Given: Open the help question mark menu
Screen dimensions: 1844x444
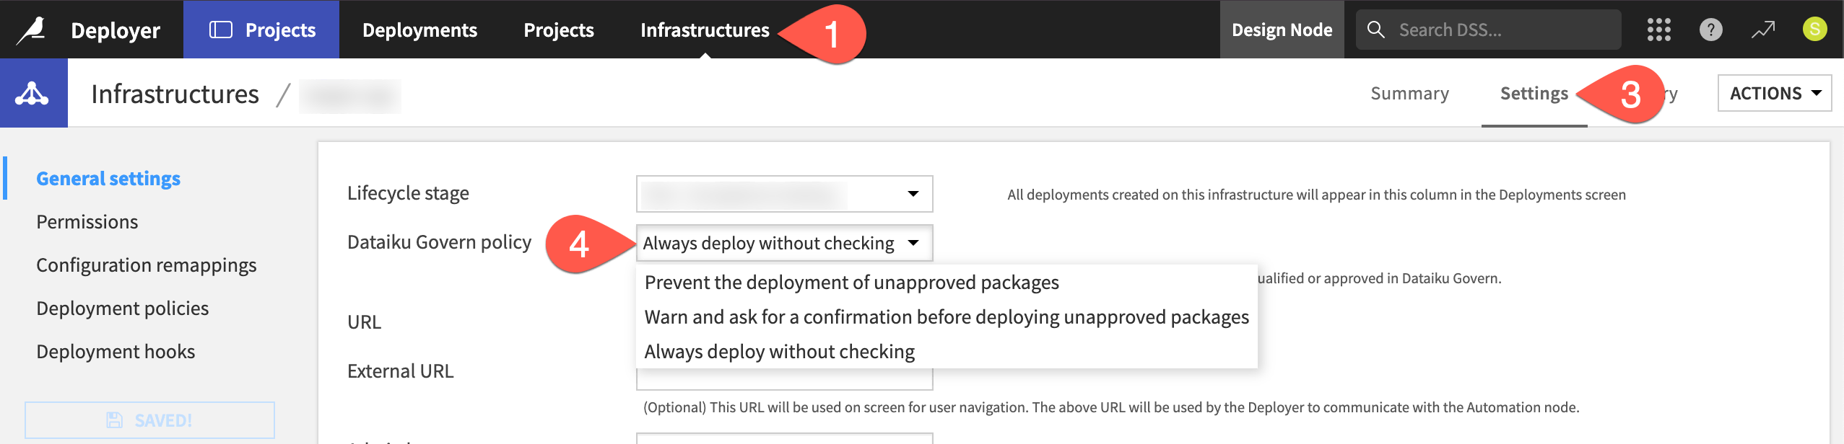Looking at the screenshot, I should click(1710, 30).
